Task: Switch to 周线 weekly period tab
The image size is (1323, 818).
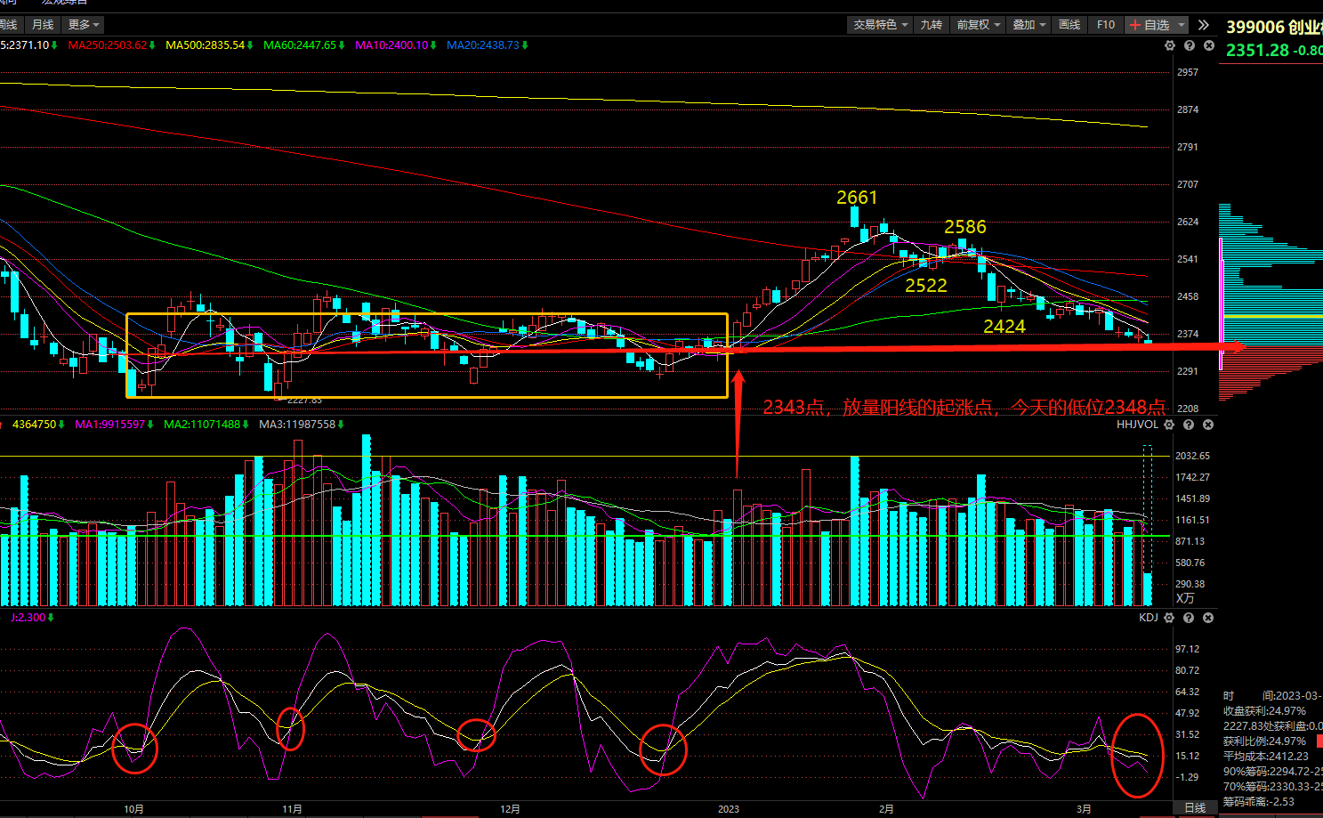Action: point(10,25)
